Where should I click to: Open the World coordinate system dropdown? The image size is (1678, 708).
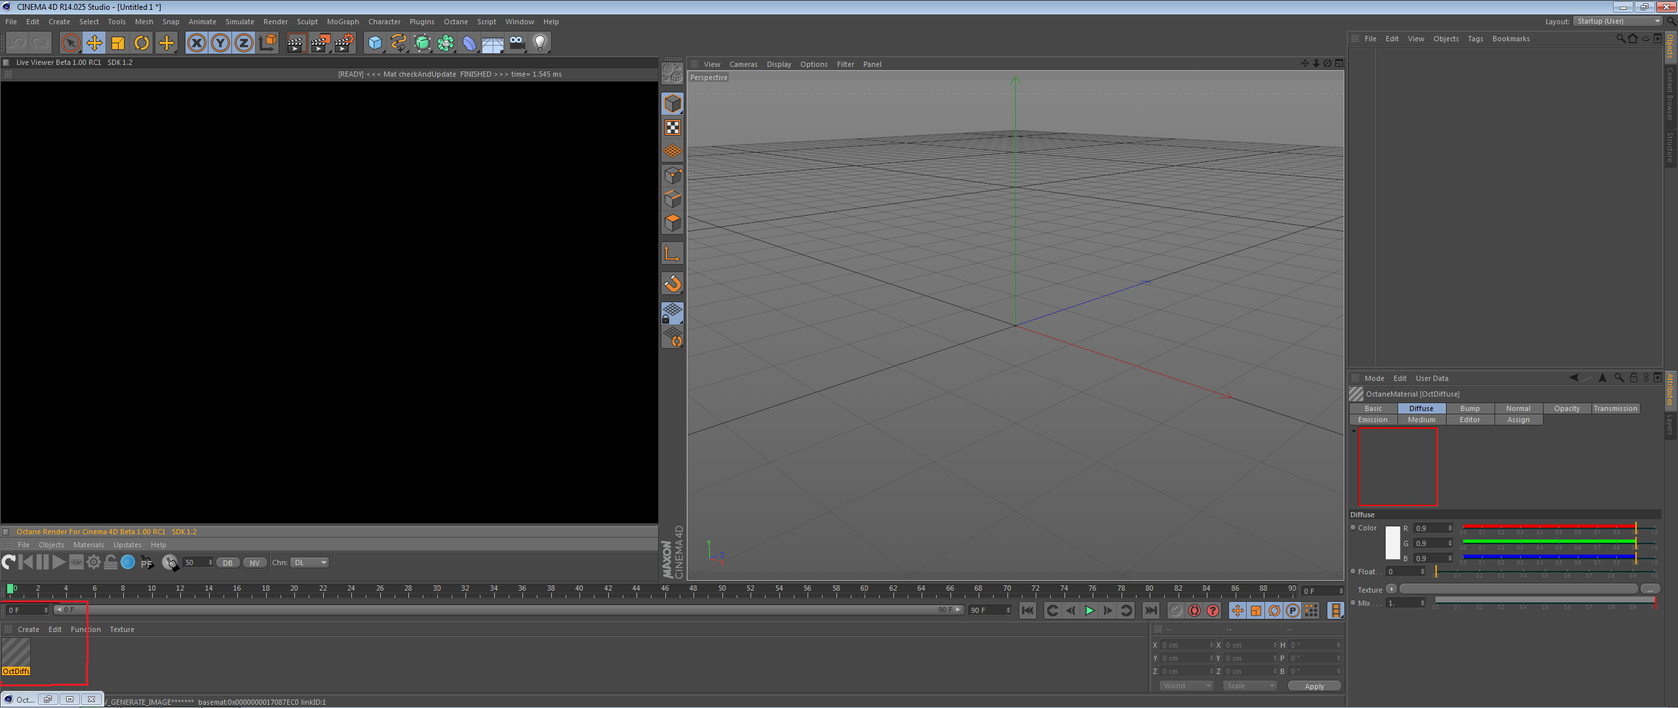pos(1186,686)
